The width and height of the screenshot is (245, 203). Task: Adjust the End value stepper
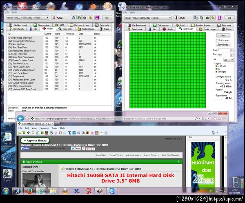(232, 55)
